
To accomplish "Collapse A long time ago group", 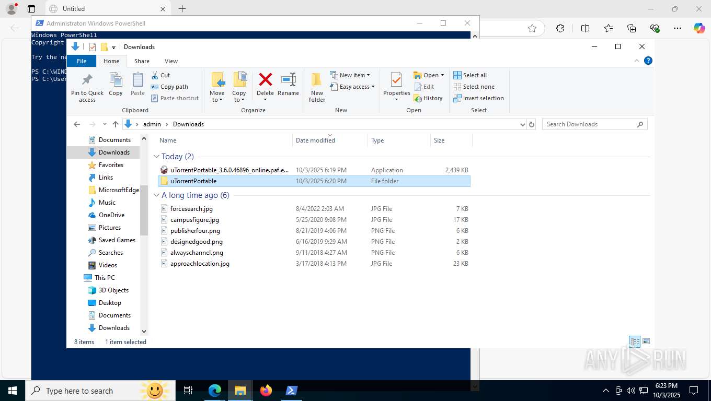I will [156, 195].
